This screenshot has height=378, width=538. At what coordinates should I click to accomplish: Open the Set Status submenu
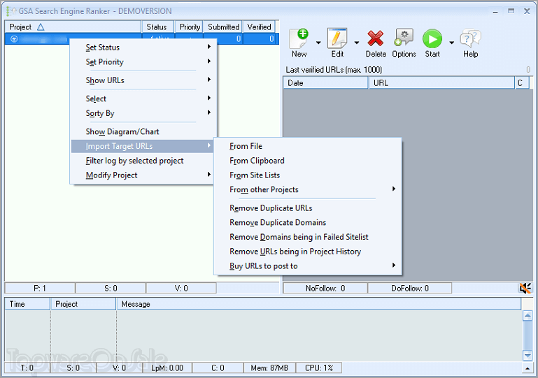(143, 48)
